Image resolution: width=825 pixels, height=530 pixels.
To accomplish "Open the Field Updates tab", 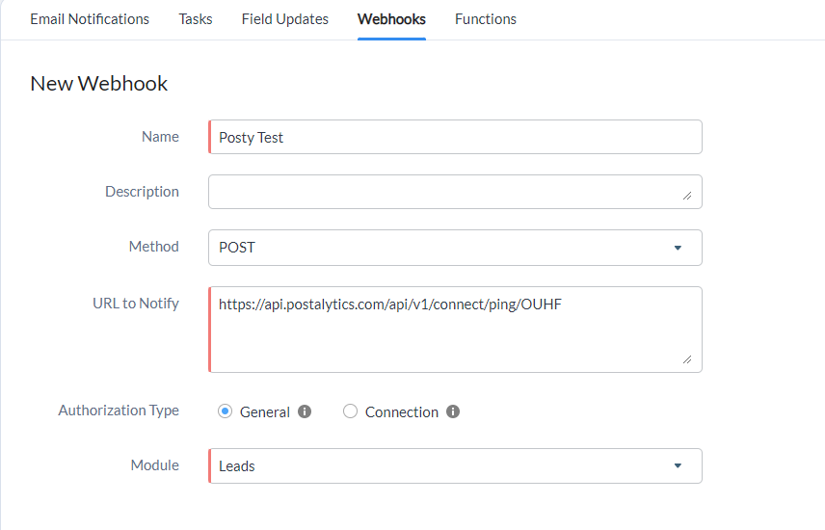I will click(284, 19).
